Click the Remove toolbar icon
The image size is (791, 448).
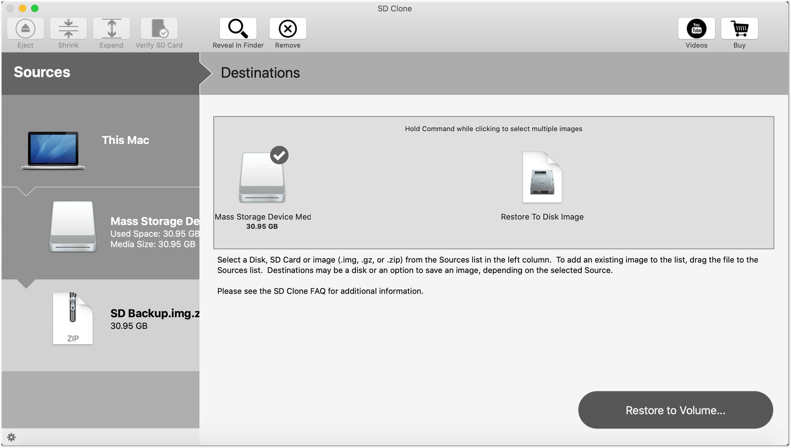pyautogui.click(x=288, y=28)
